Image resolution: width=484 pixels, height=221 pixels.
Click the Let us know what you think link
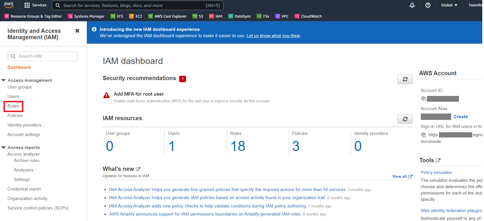(x=273, y=36)
